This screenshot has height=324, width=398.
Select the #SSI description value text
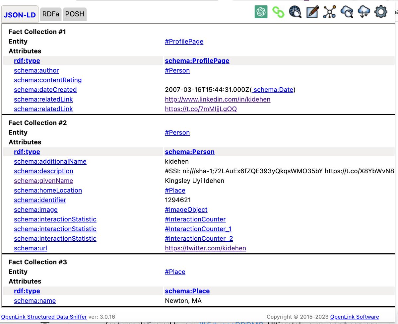point(279,171)
